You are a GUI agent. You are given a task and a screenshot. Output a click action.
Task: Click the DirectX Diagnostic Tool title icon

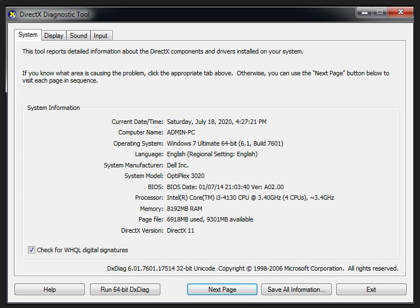click(x=12, y=14)
